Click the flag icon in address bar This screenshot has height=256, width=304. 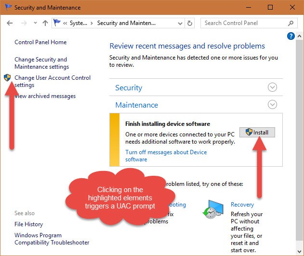click(57, 23)
